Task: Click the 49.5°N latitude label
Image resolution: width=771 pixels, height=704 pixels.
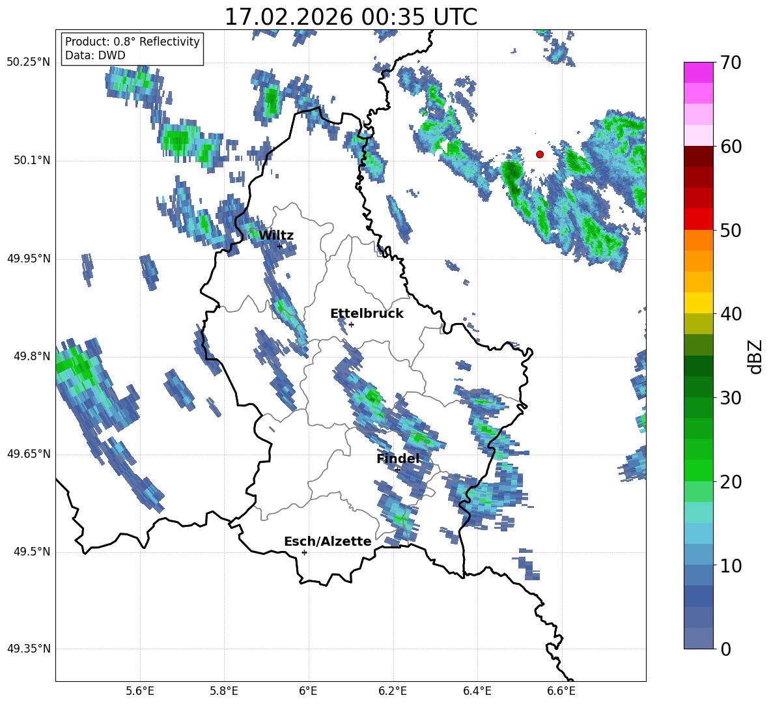Action: [x=32, y=552]
